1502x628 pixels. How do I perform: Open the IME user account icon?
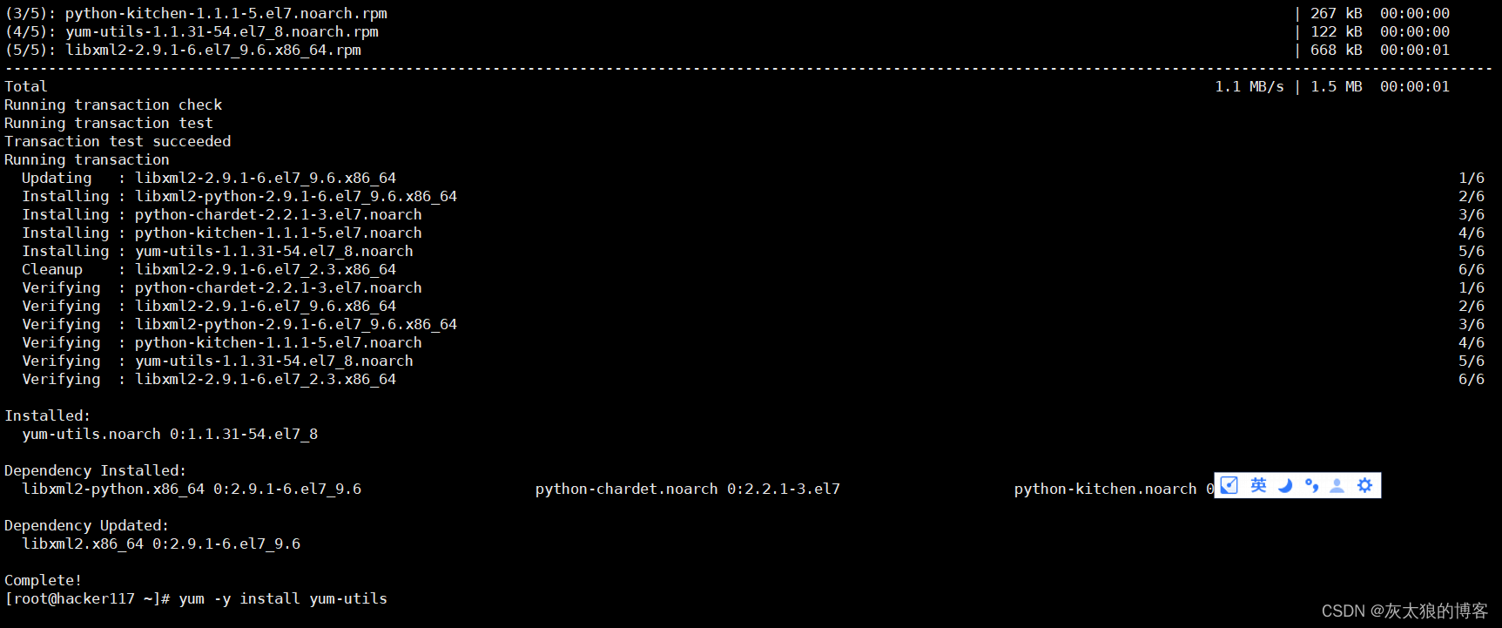click(x=1337, y=485)
